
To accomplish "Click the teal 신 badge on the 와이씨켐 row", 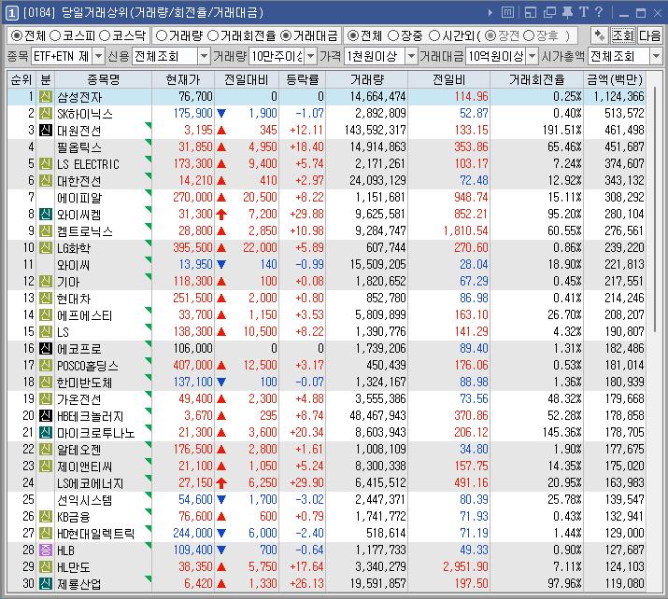I will (46, 214).
